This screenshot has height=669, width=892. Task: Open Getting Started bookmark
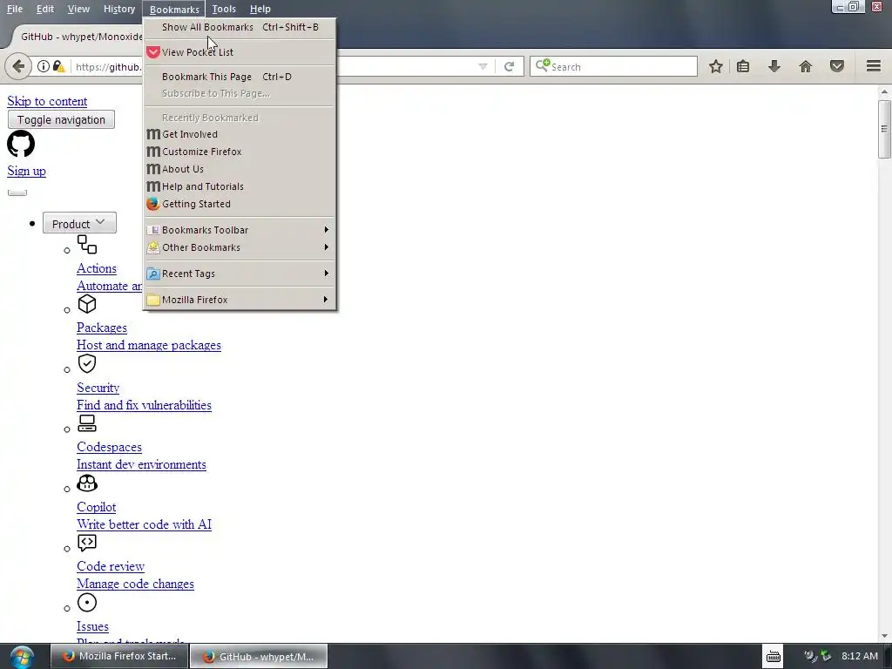pos(240,204)
